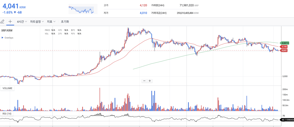Activate the crosshair cursor tool
Image resolution: width=294 pixels, height=127 pixels.
(x=10, y=21)
